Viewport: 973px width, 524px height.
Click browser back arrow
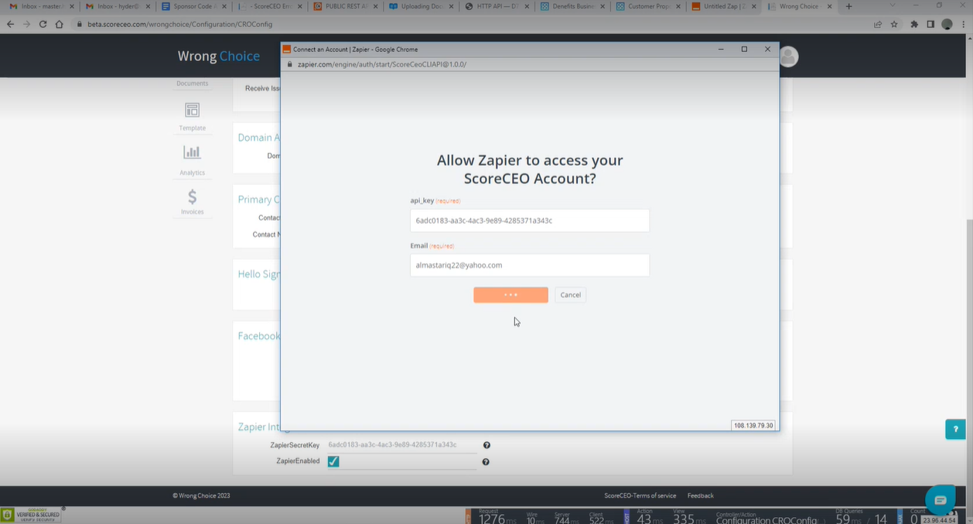point(10,24)
